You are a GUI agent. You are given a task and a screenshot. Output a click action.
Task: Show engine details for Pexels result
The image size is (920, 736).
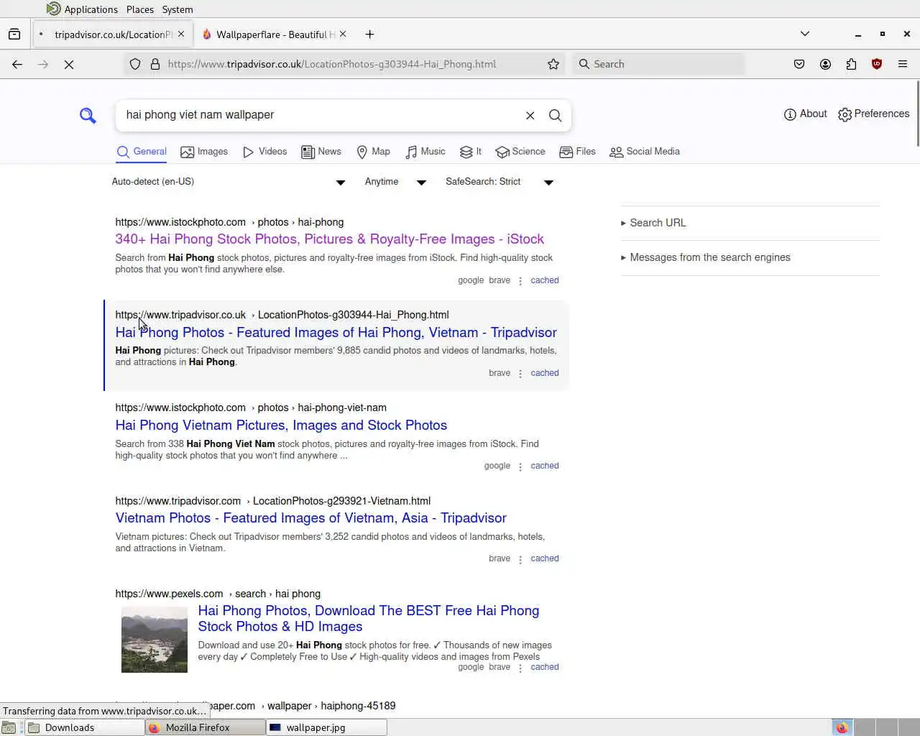click(520, 667)
